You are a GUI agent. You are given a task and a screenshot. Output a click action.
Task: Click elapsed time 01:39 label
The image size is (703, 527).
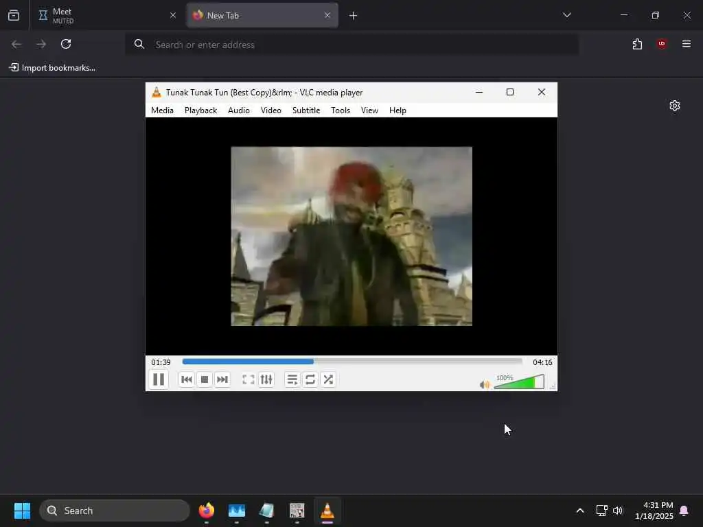point(161,362)
